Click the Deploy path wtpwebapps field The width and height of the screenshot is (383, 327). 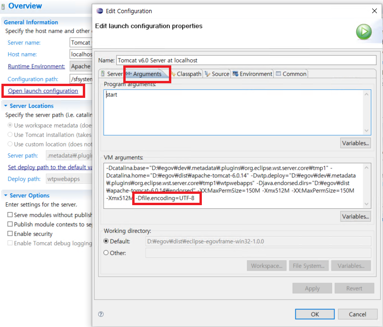click(69, 179)
